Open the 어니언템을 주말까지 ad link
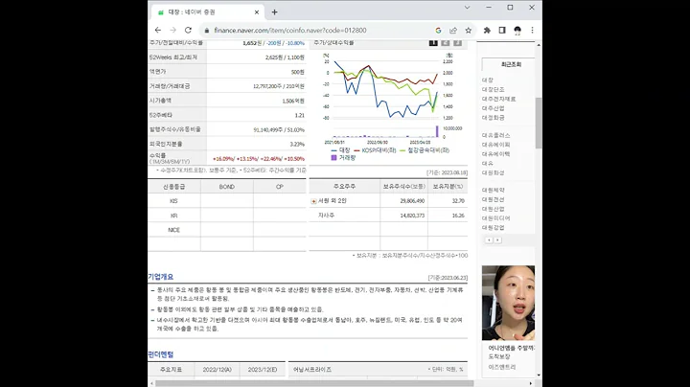Viewport: 690px width, 387px height. [512, 348]
